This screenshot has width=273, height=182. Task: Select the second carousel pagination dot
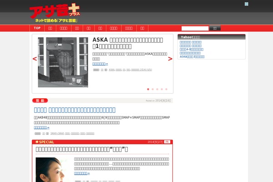153,89
